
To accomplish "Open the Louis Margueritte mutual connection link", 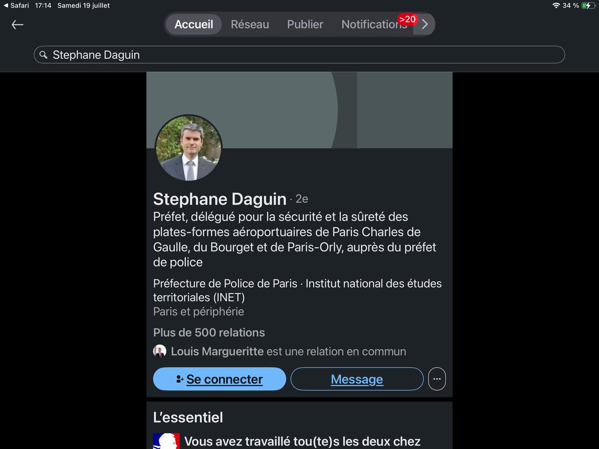I will click(217, 351).
